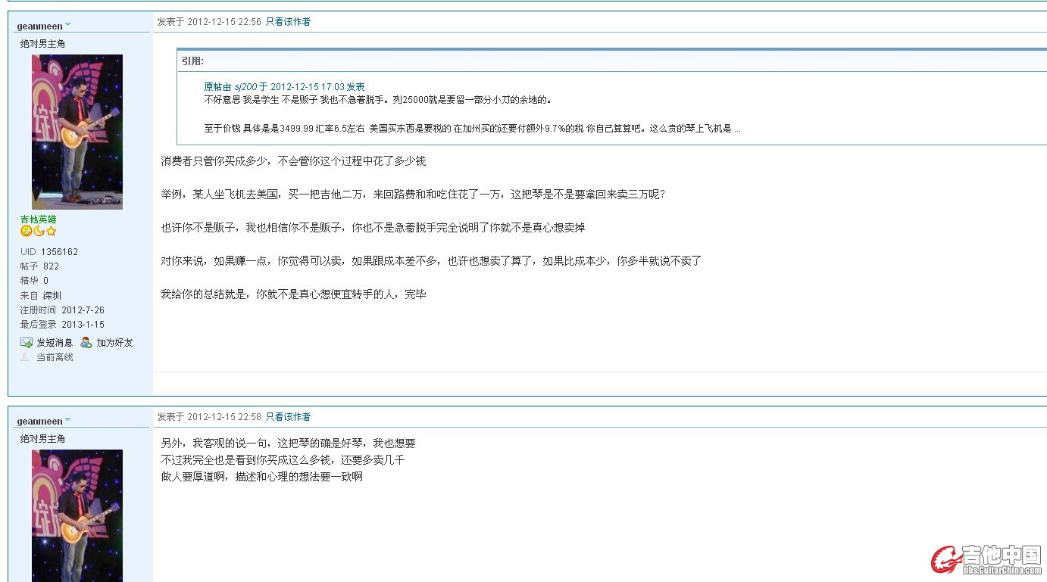Expand dropdown arrow beside second geanmeen username

click(x=68, y=420)
